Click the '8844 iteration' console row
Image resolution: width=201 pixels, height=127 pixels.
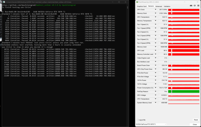pyautogui.click(x=60, y=40)
